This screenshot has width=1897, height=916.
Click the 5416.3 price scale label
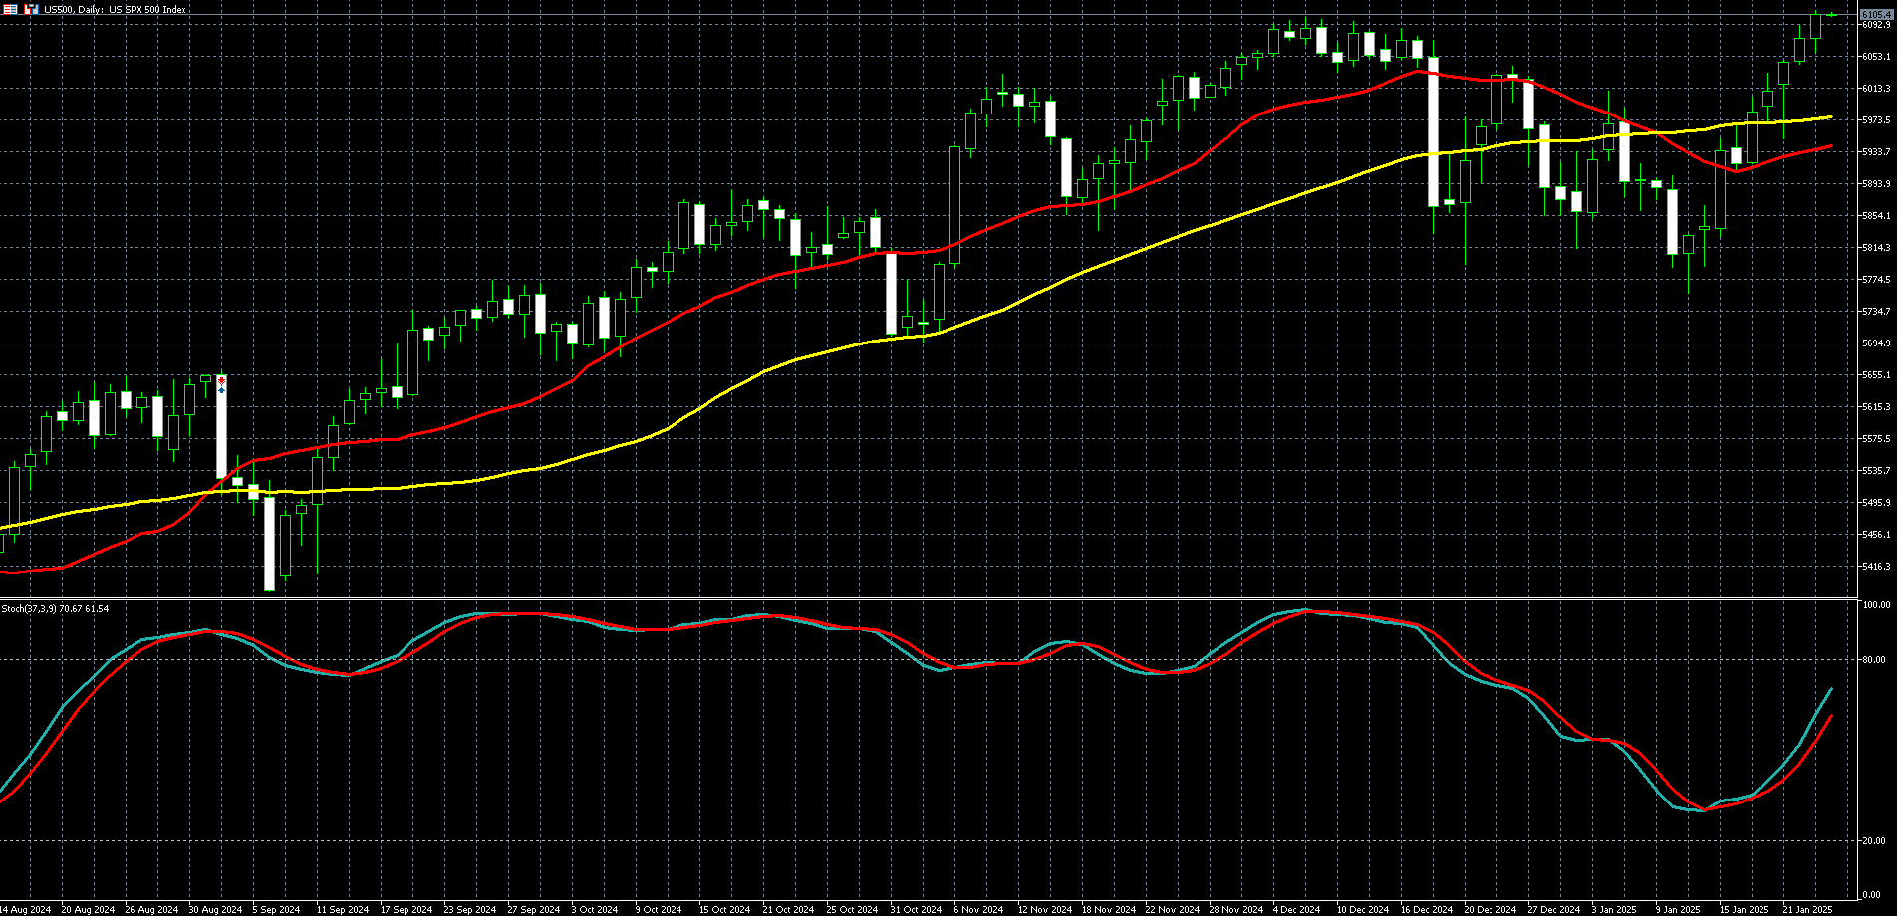point(1876,567)
